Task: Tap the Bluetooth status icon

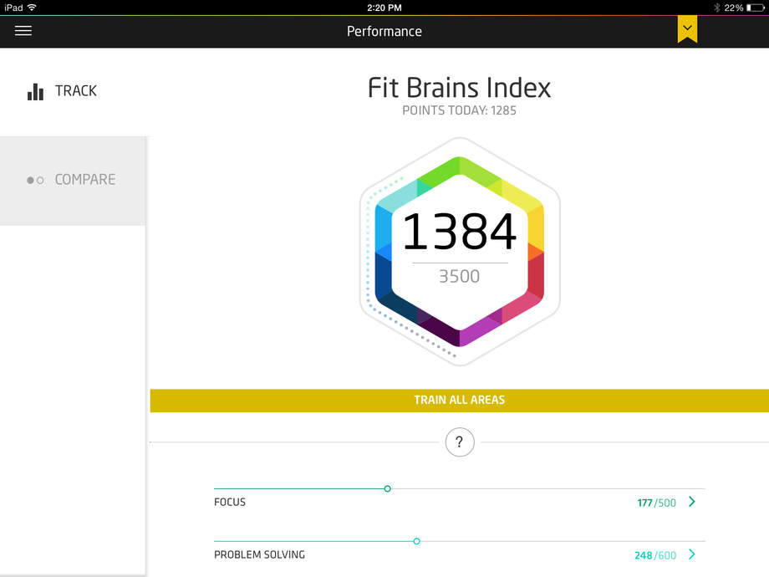Action: [x=716, y=8]
